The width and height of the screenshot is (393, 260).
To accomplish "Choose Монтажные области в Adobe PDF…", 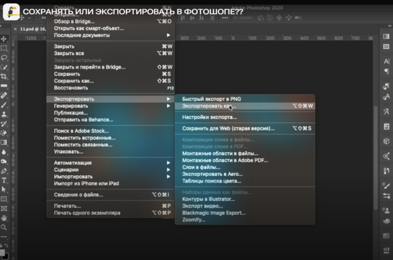I will (245, 160).
